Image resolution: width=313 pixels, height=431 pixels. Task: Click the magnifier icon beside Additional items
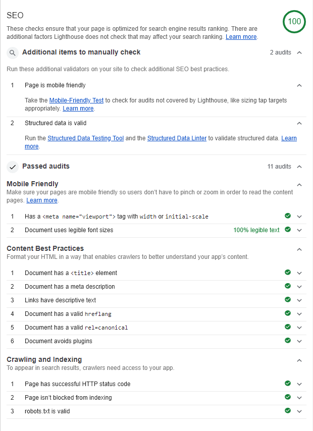pyautogui.click(x=13, y=52)
